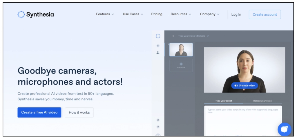Click the headline Goodbye cameras, microphones and actors!
Image resolution: width=297 pixels, height=138 pixels.
click(x=70, y=76)
